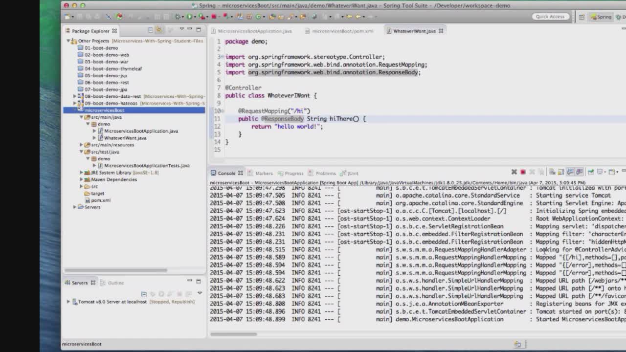Click the ResponseBody import line text
The height and width of the screenshot is (352, 626).
point(323,72)
